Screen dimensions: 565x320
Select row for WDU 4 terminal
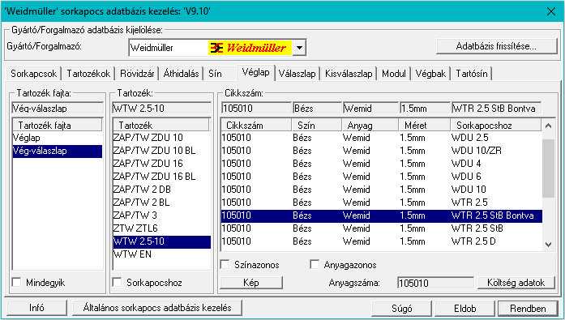382,164
